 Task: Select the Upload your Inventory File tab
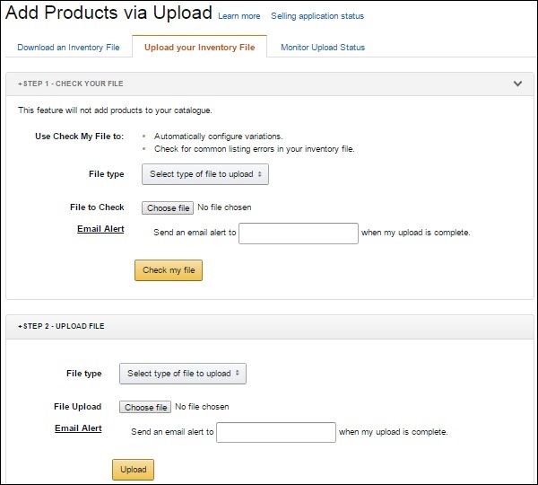pyautogui.click(x=199, y=47)
